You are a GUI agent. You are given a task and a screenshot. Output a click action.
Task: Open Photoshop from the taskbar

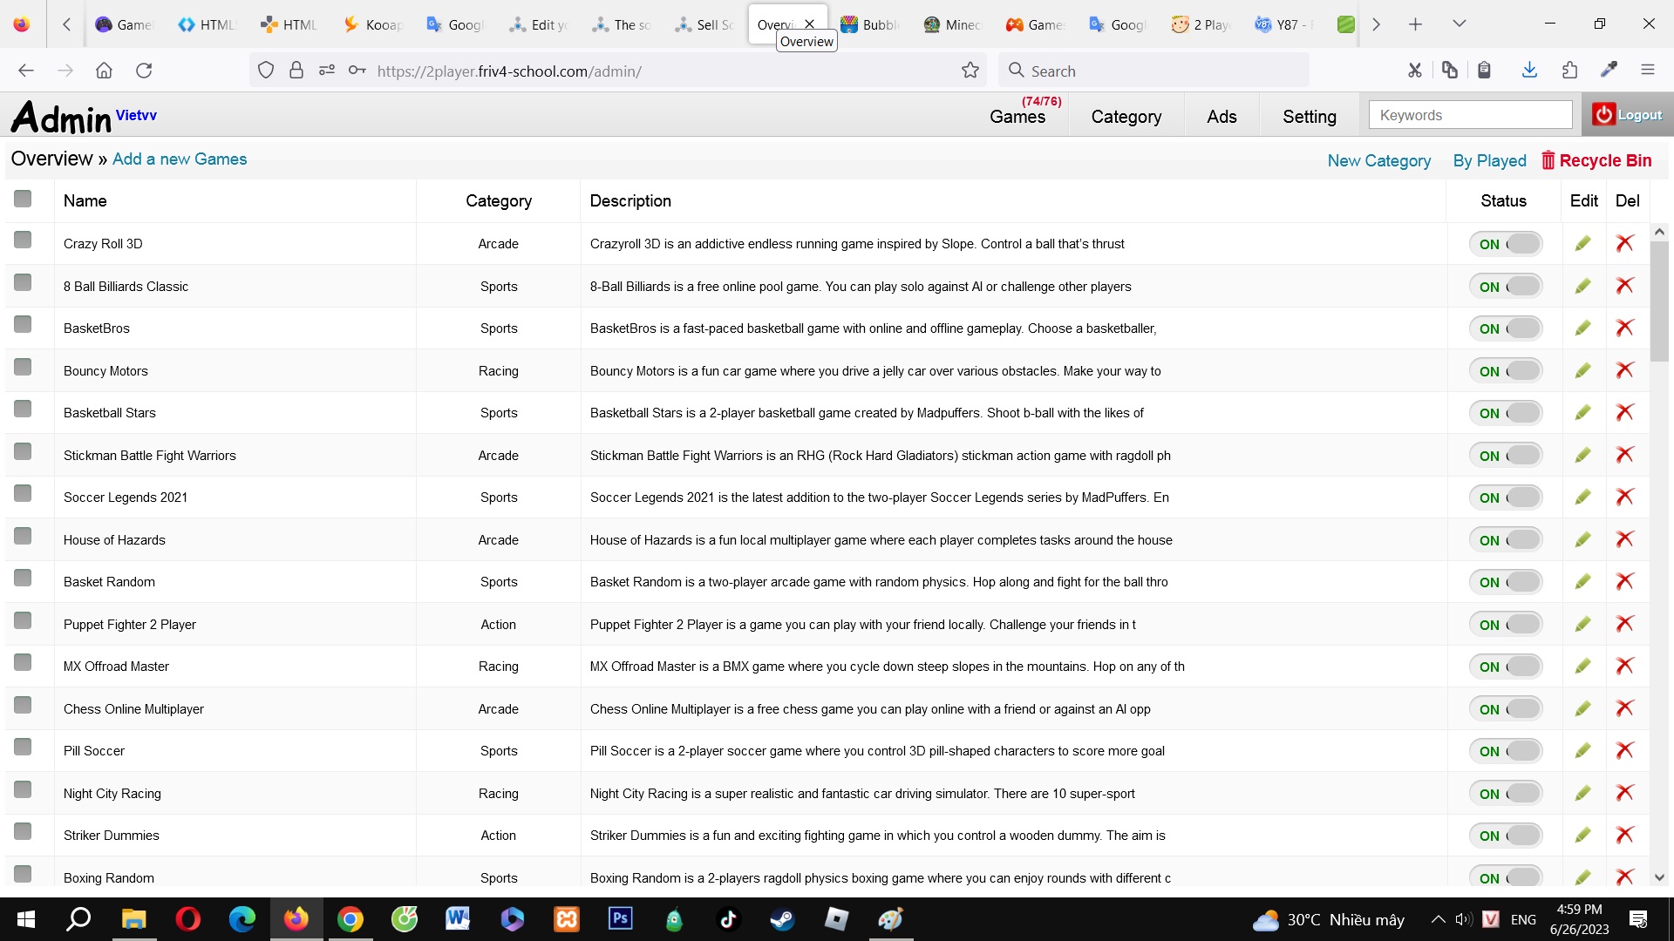tap(620, 919)
